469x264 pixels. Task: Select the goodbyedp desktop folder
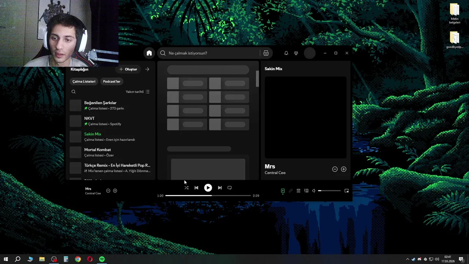point(454,40)
